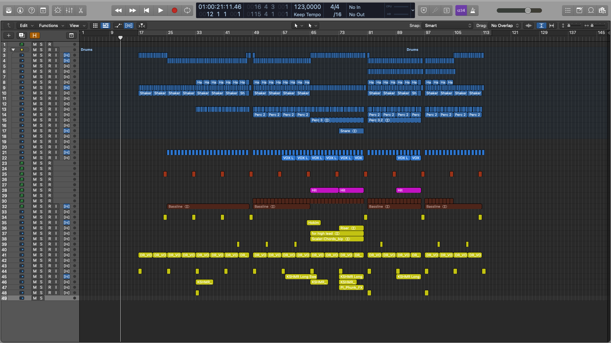Open the Toolbar toggle icon
This screenshot has height=343, width=611.
[43, 10]
